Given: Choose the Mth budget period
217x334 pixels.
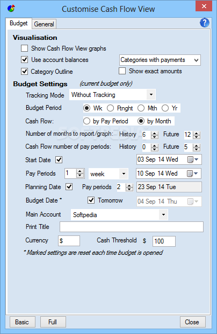Looking at the screenshot, I should click(x=141, y=108).
